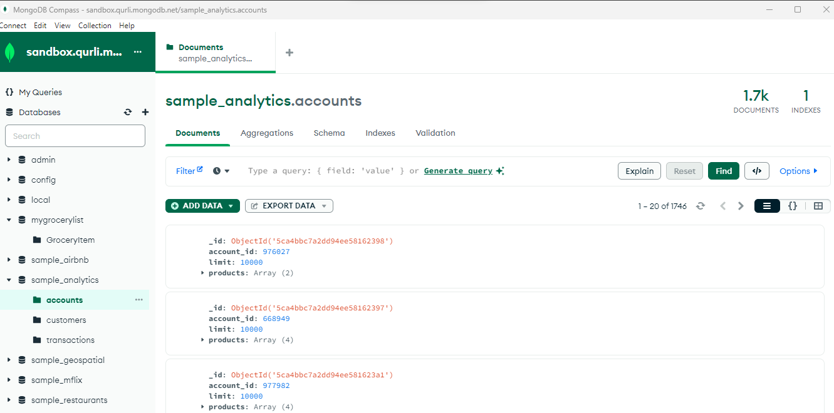Switch to list view of documents
This screenshot has width=834, height=413.
[767, 206]
